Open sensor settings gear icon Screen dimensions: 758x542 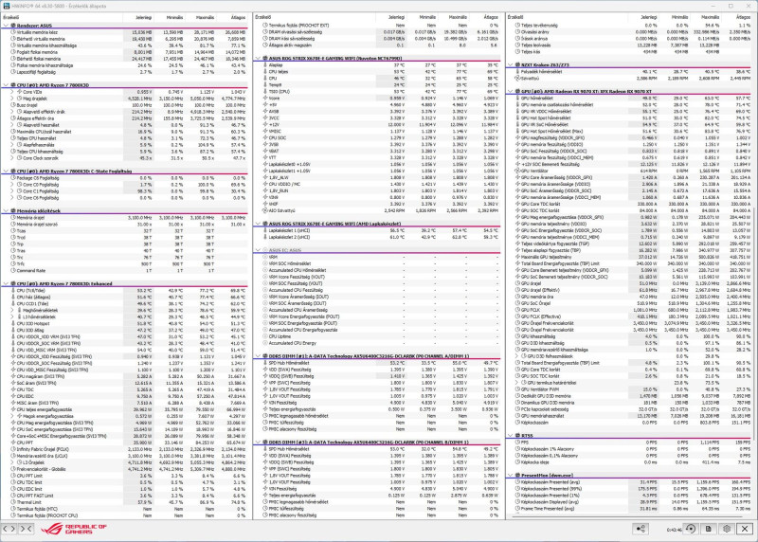(x=727, y=529)
